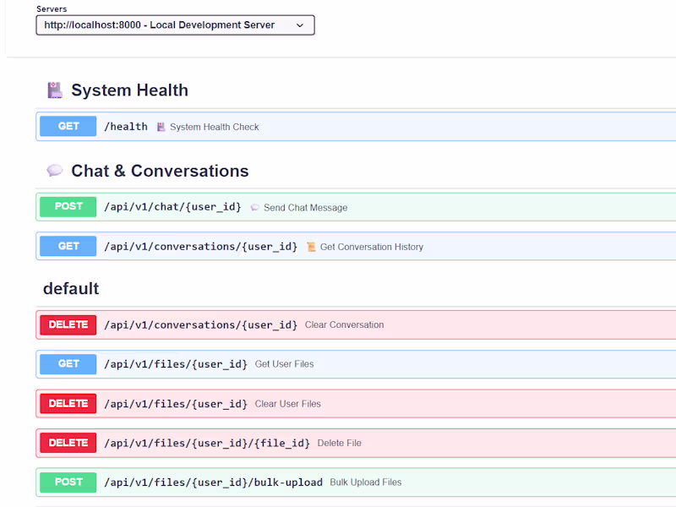This screenshot has height=507, width=676.
Task: Collapse the default section
Action: [71, 288]
